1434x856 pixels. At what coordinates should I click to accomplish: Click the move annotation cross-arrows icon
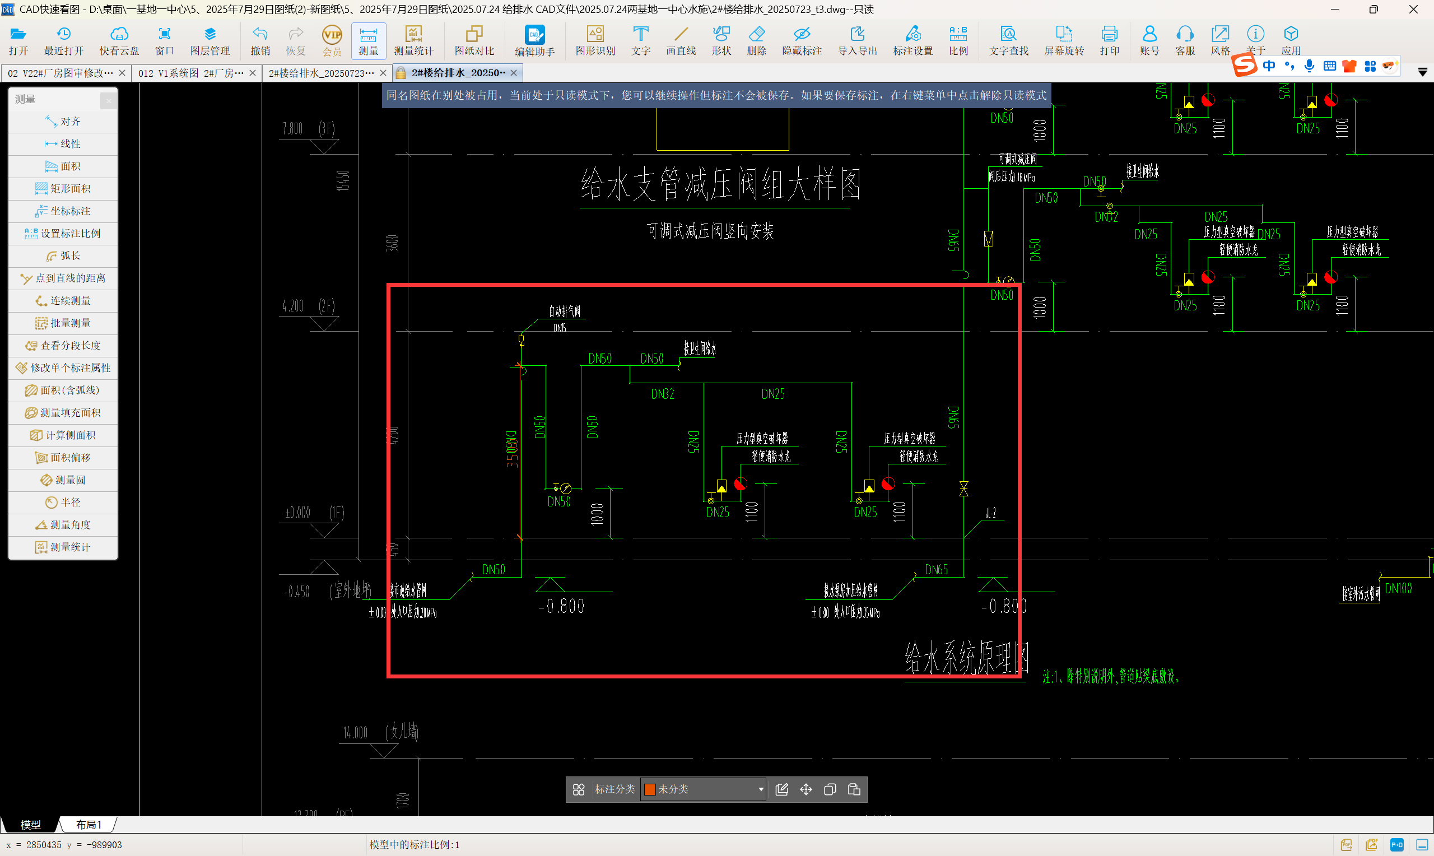[806, 789]
